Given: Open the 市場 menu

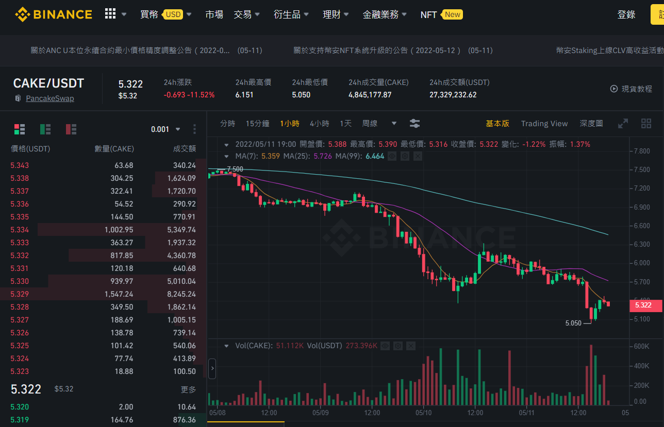Looking at the screenshot, I should point(214,14).
